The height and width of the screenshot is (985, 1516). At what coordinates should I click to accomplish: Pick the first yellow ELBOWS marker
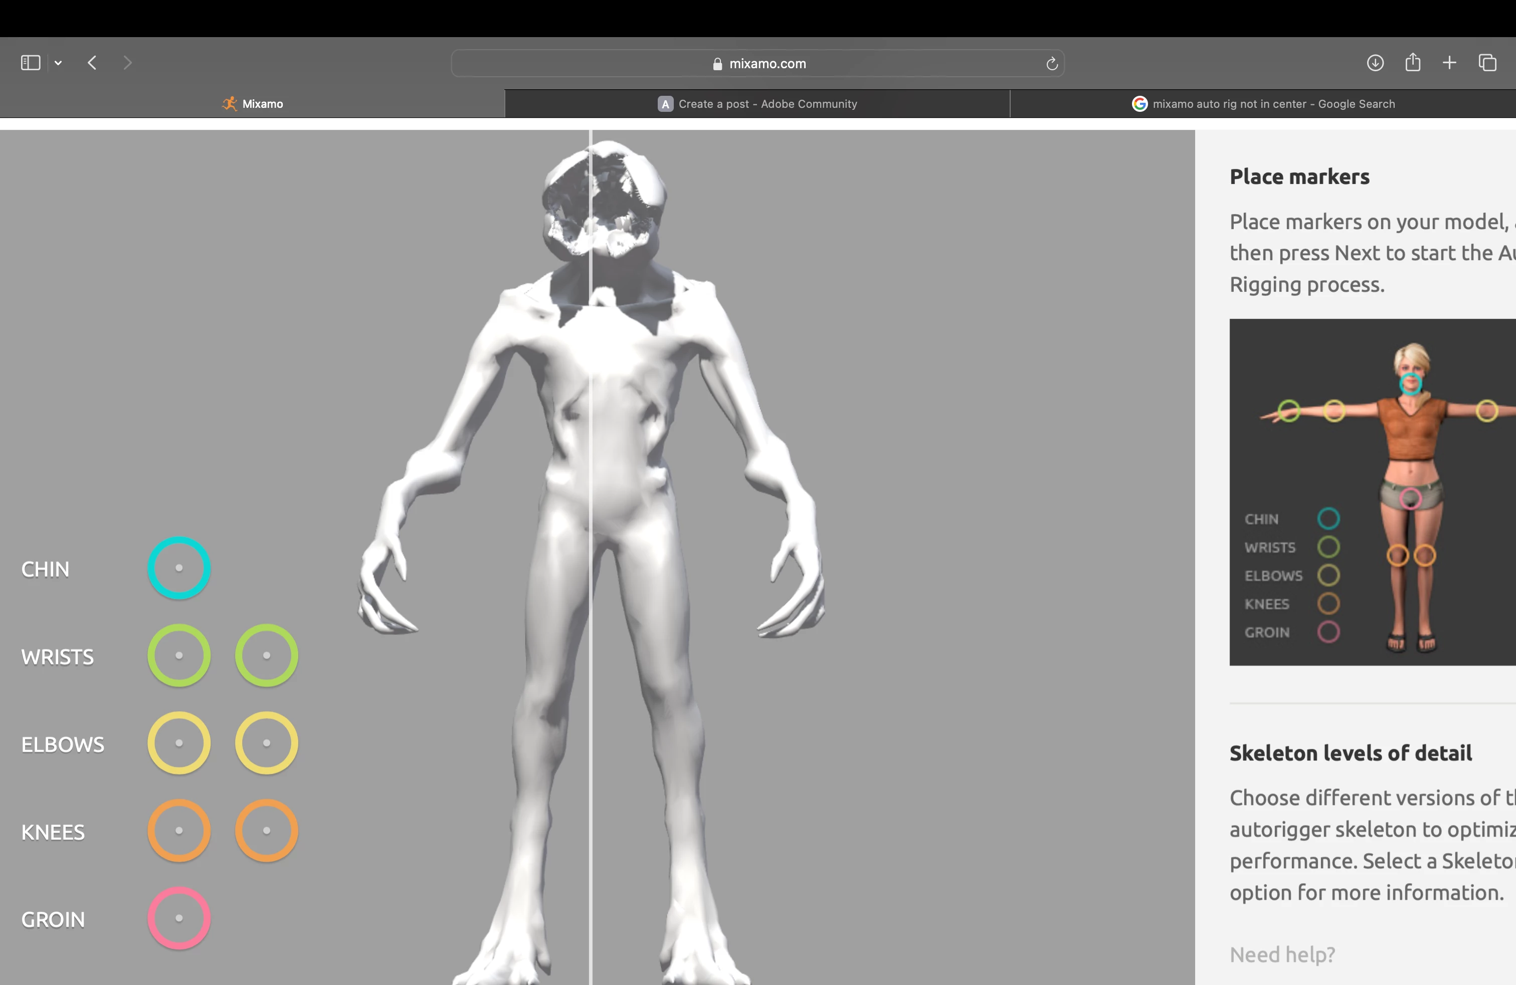tap(179, 743)
